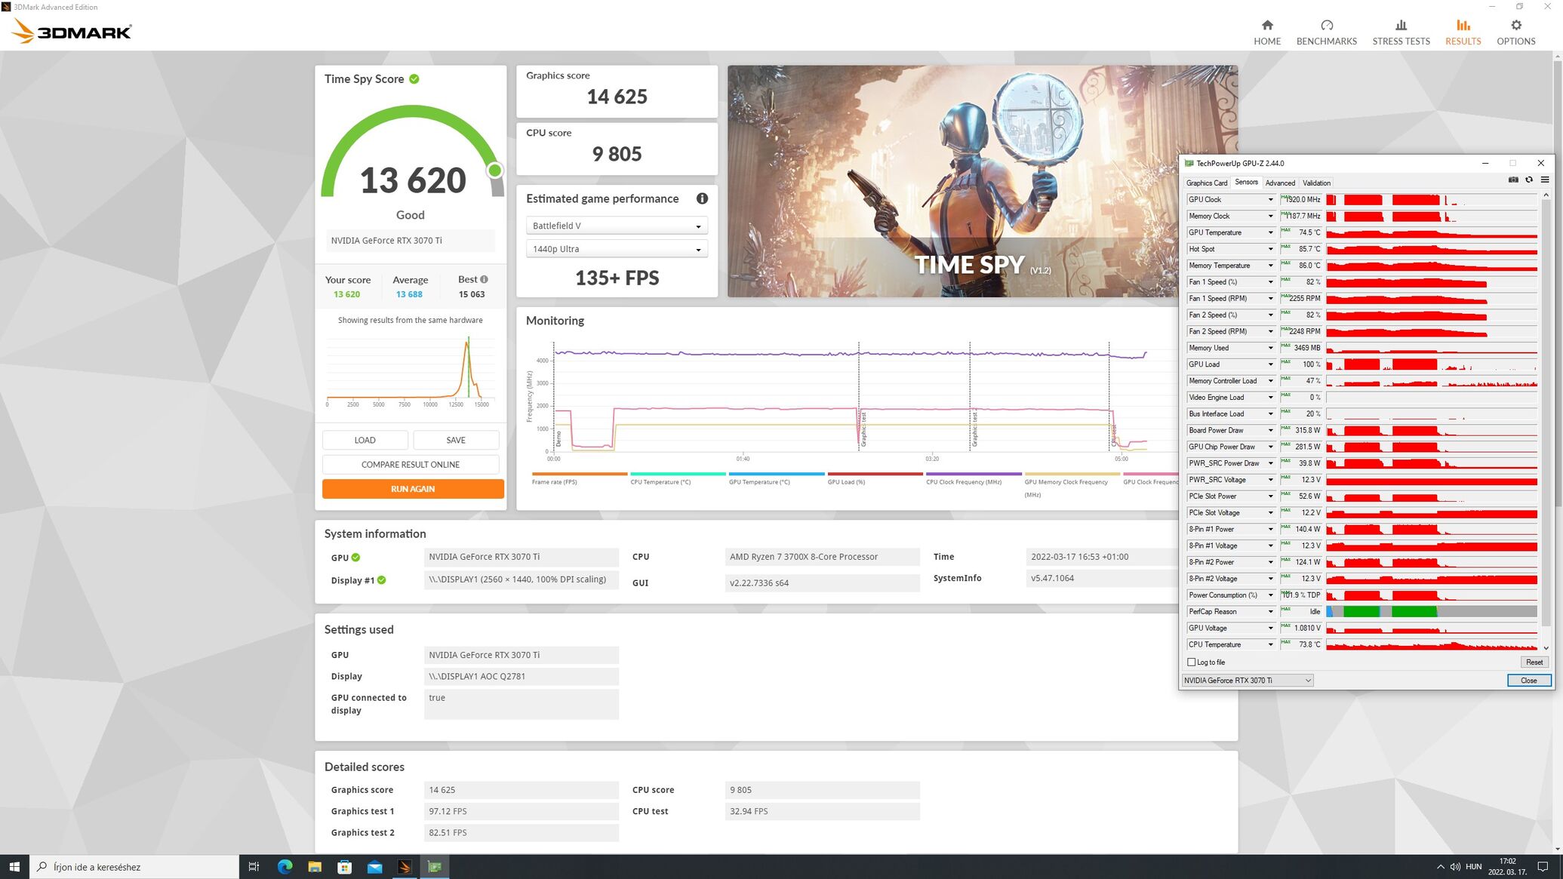Select the GPU-Z Sensors tab
The width and height of the screenshot is (1563, 879).
pos(1246,183)
